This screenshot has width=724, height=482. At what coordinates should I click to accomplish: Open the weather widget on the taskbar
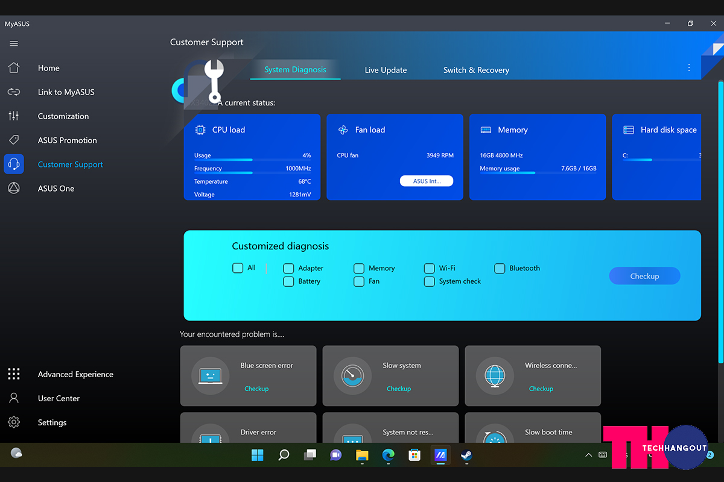pos(17,453)
